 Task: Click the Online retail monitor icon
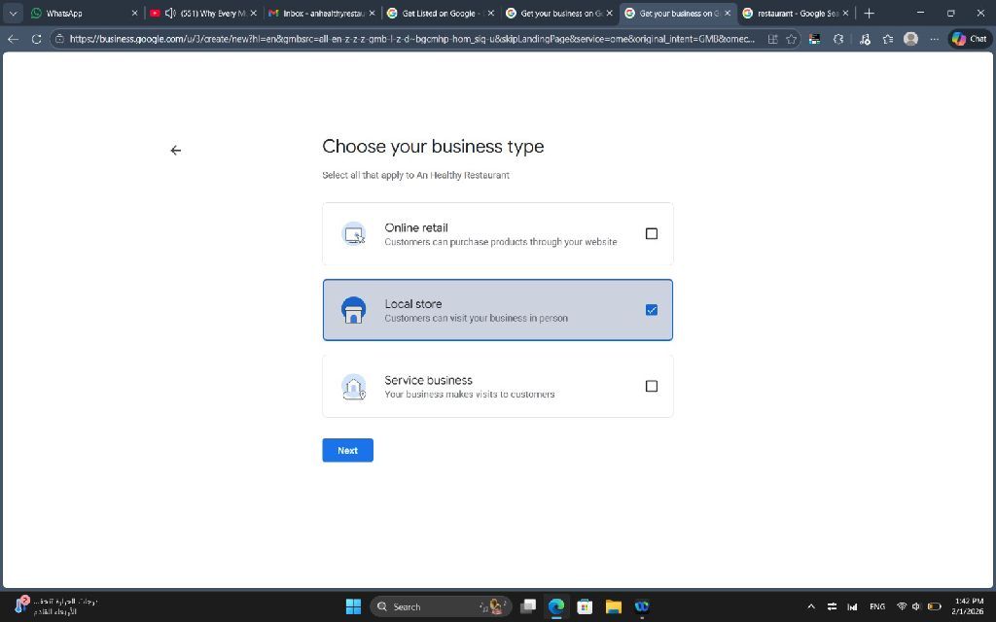(353, 234)
